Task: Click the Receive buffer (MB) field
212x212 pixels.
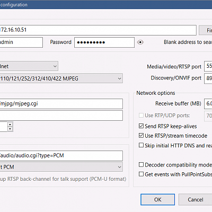Action: [x=208, y=103]
